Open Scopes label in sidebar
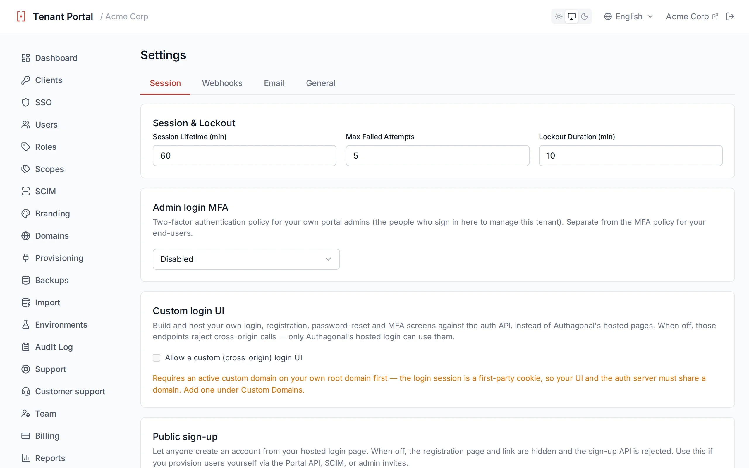 click(x=49, y=169)
